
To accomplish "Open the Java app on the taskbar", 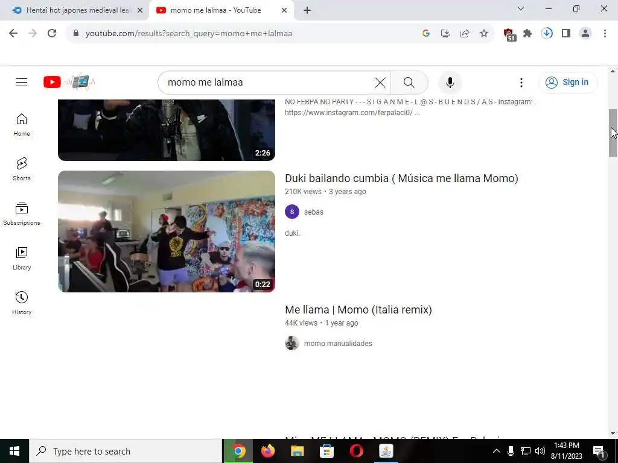I will (386, 451).
